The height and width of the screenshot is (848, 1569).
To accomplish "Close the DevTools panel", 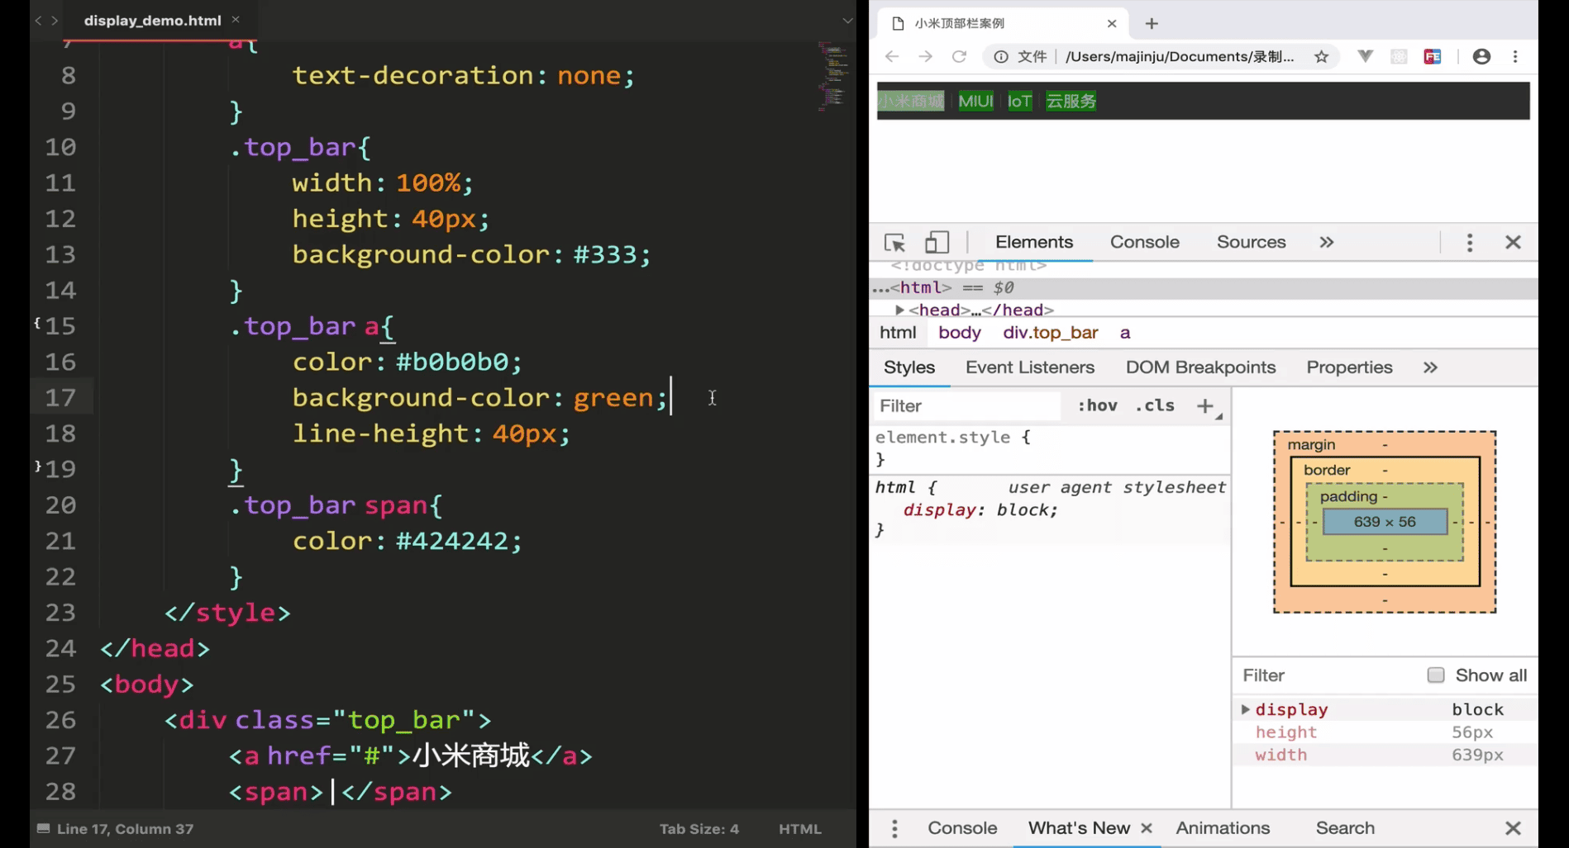I will [1513, 242].
